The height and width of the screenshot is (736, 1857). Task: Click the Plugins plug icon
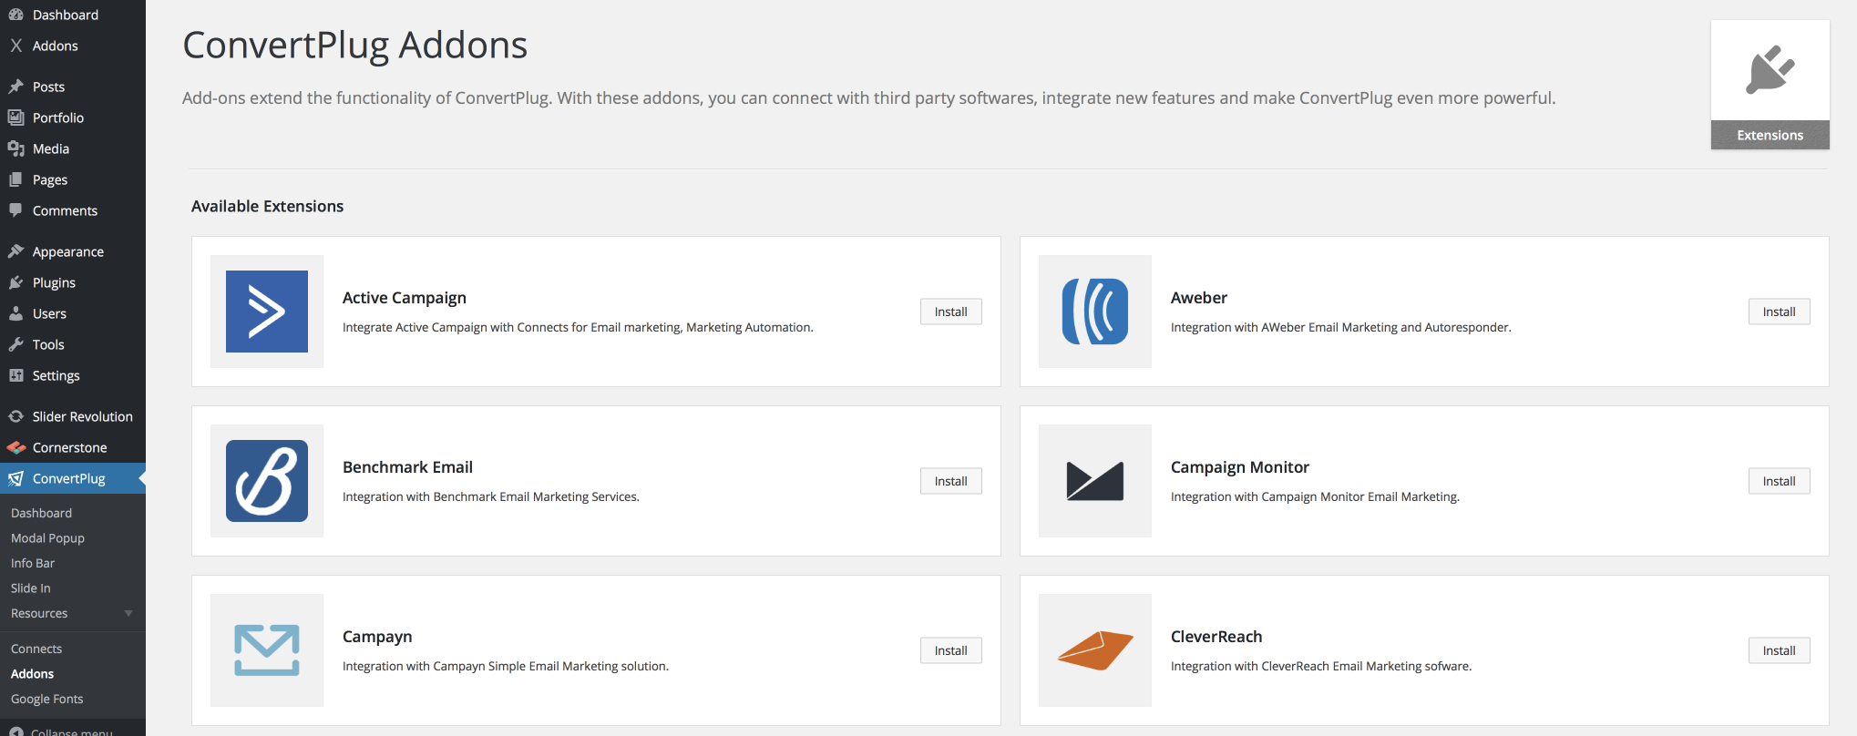(15, 282)
